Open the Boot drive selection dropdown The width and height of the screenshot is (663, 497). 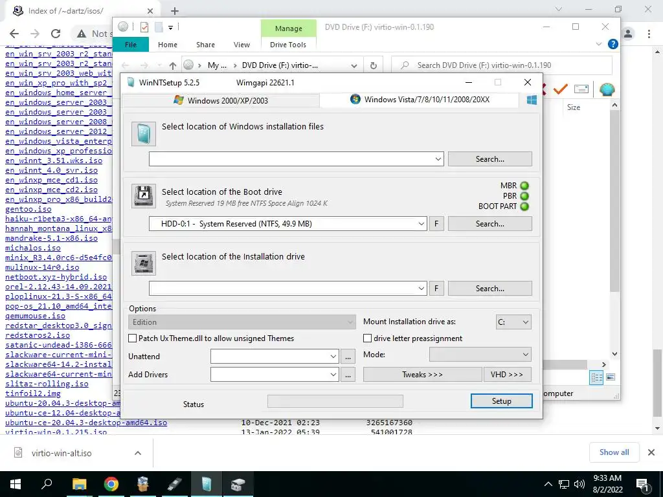tap(421, 223)
